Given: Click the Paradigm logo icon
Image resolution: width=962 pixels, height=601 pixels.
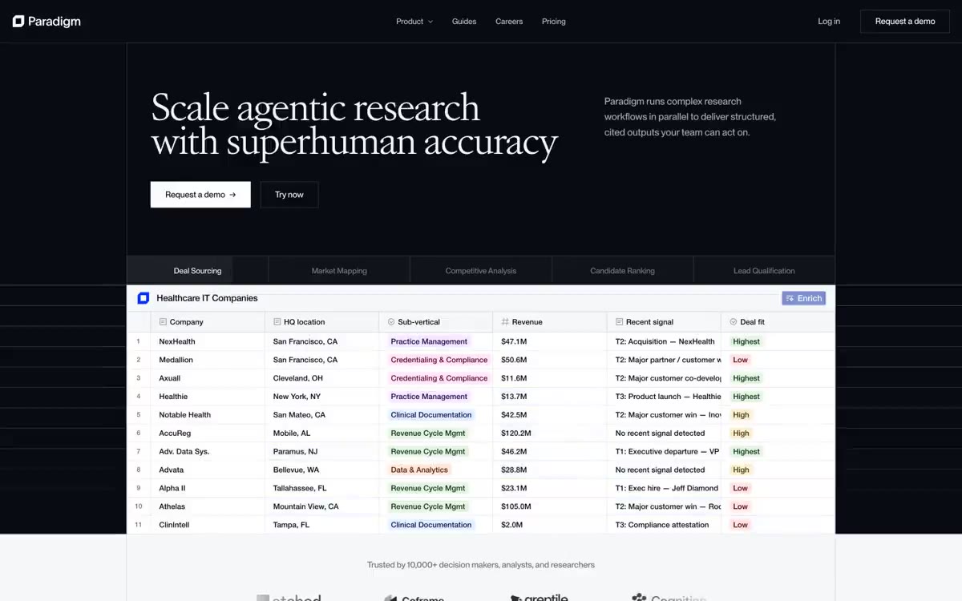Looking at the screenshot, I should point(18,22).
